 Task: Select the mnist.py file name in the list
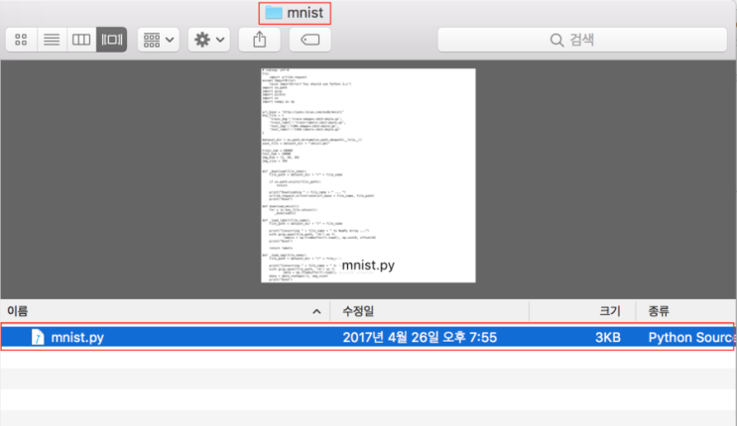(77, 337)
